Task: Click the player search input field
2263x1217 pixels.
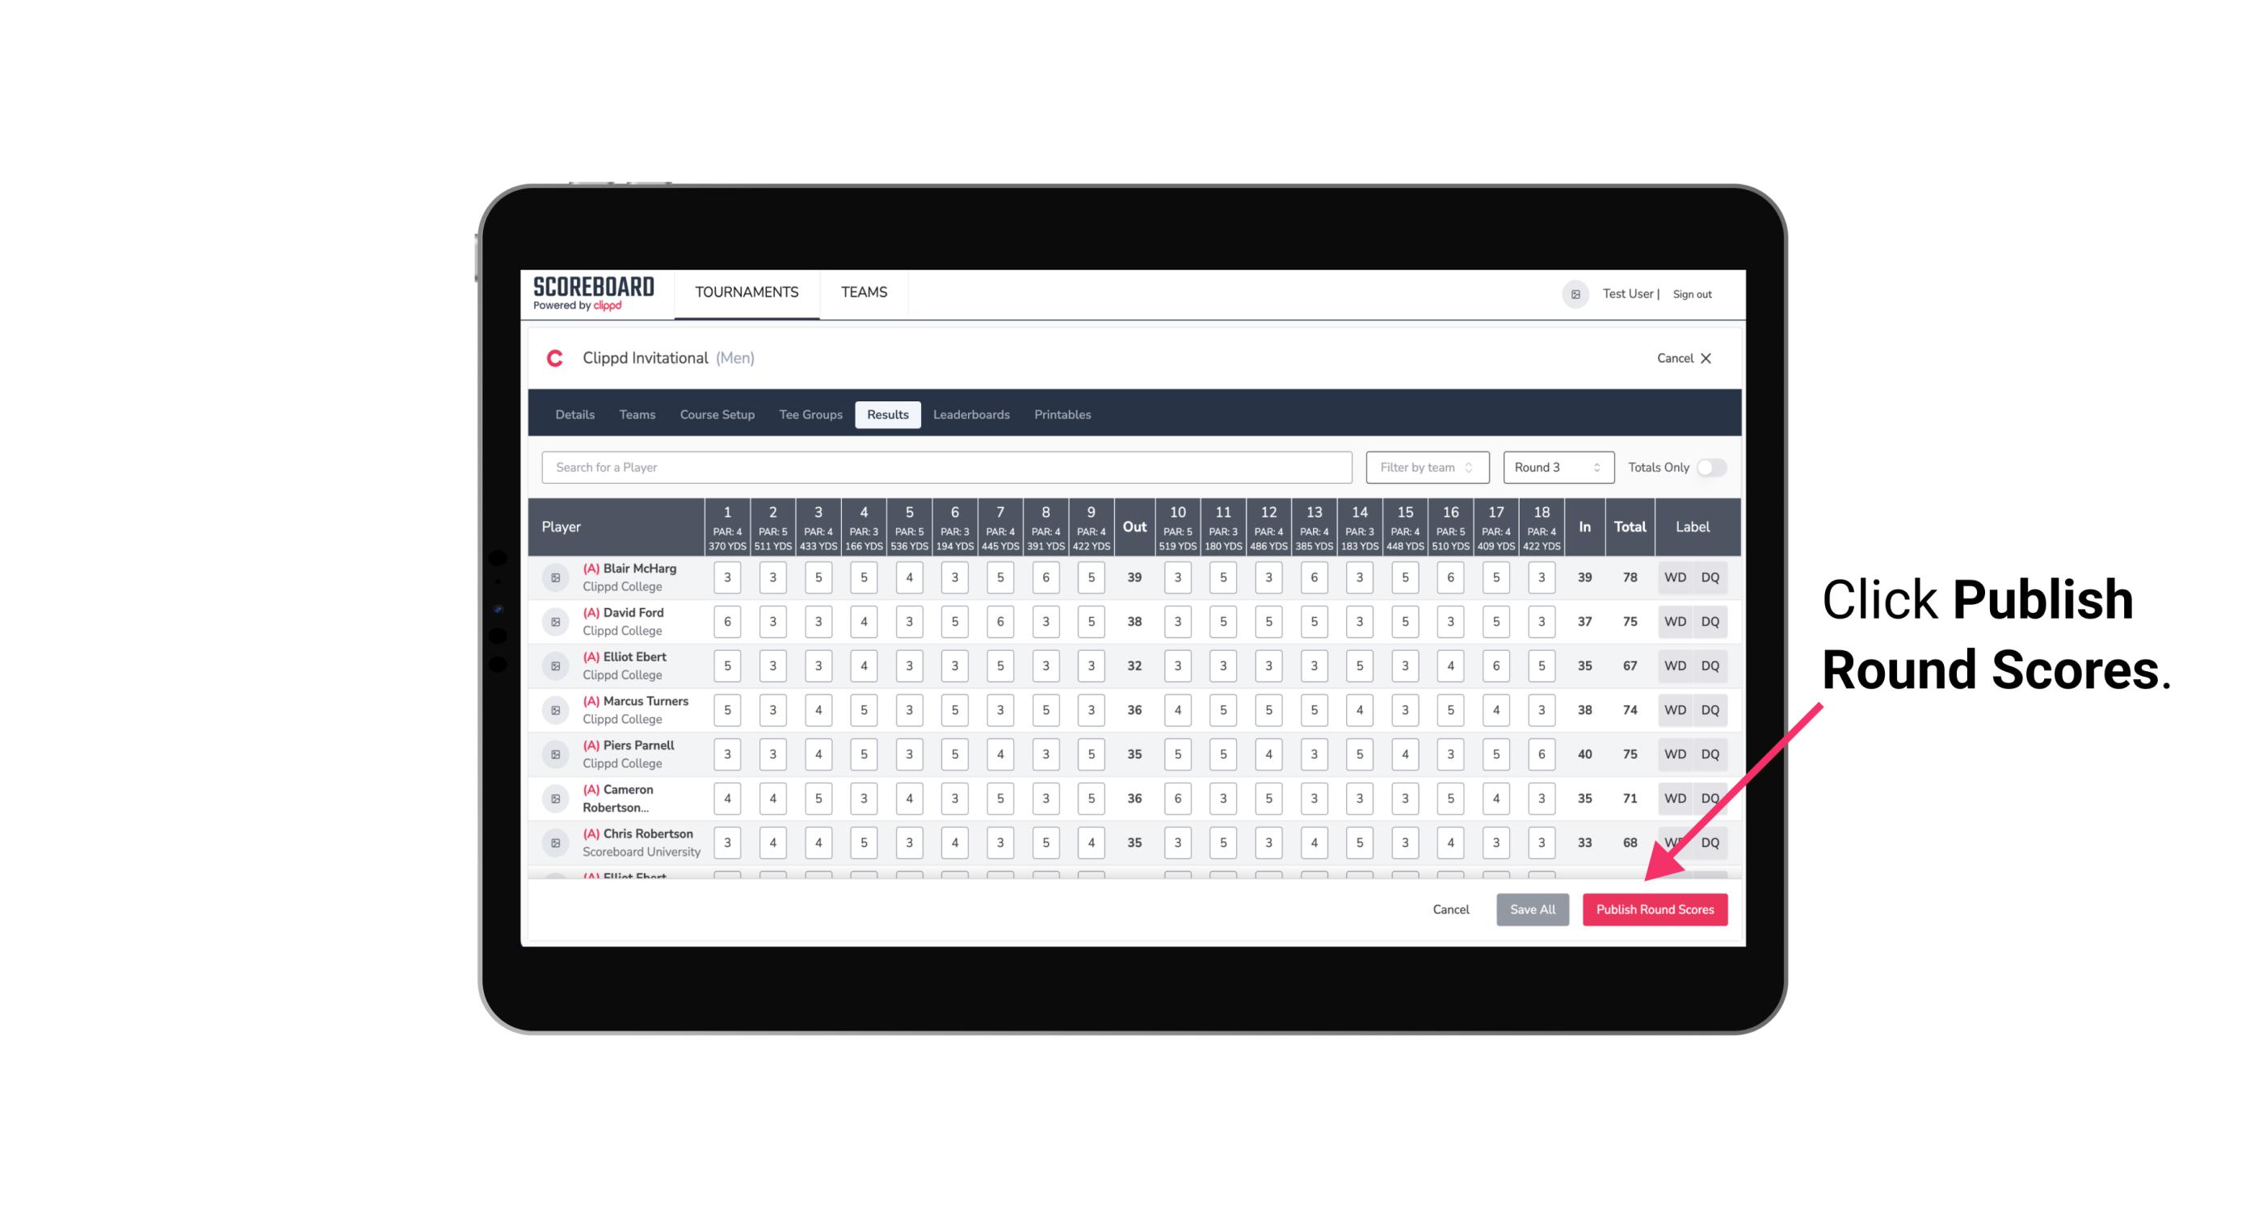Action: click(947, 468)
